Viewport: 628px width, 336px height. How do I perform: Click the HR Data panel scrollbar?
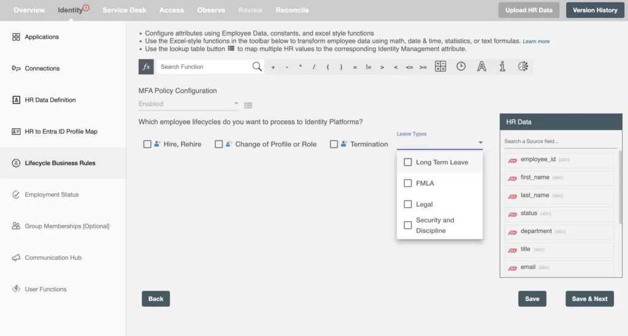(621, 186)
